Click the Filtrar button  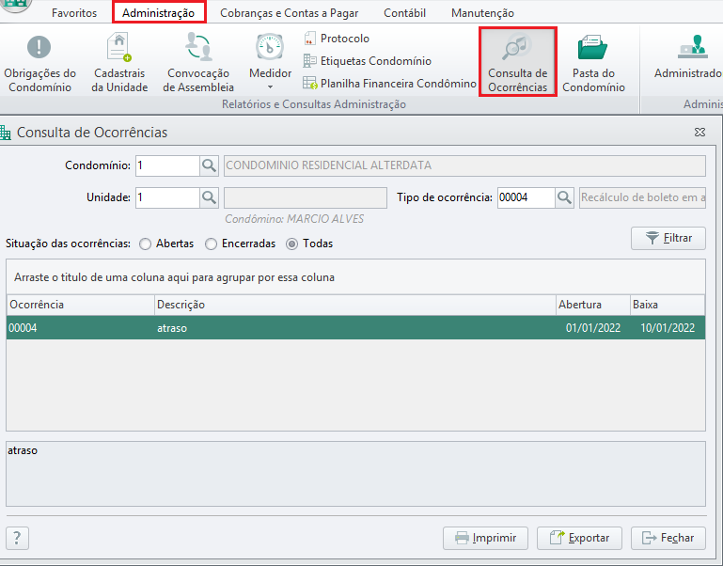668,238
